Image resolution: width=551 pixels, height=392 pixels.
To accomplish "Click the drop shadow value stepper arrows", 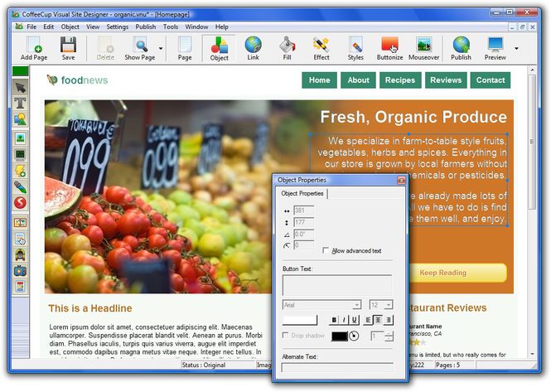I will coord(389,336).
